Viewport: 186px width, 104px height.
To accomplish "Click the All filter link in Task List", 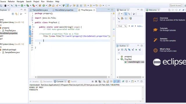I will coord(132,26).
